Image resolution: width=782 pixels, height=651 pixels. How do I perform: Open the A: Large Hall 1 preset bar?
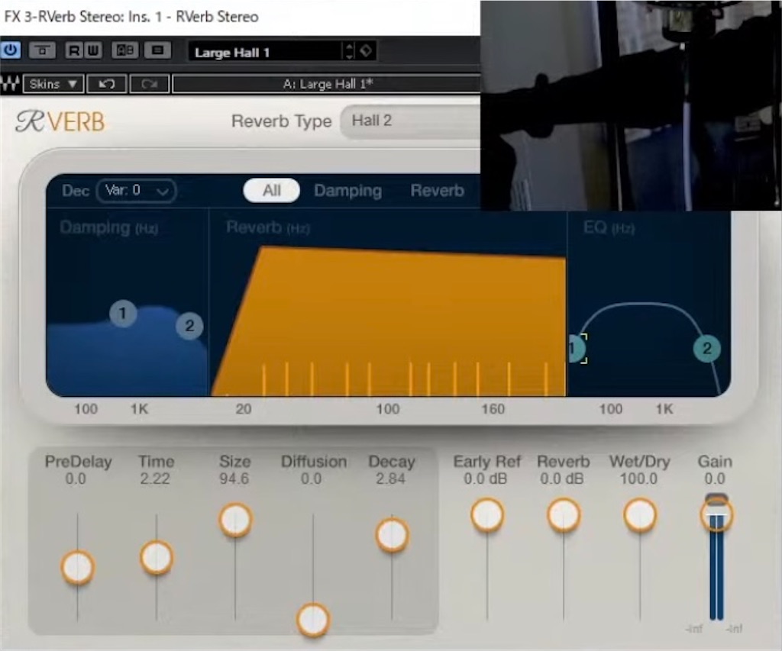(326, 84)
